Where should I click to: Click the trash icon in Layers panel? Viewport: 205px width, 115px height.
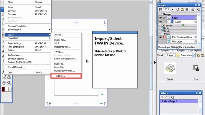(187, 9)
